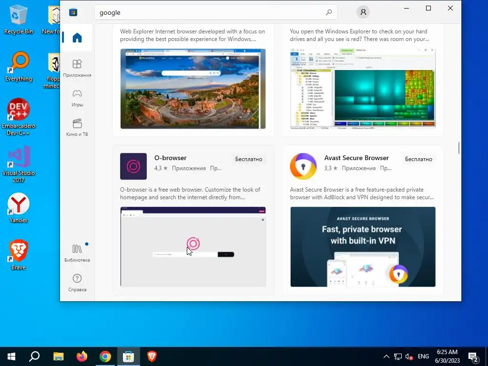
Task: Open Google Chrome from the taskbar
Action: coord(105,356)
